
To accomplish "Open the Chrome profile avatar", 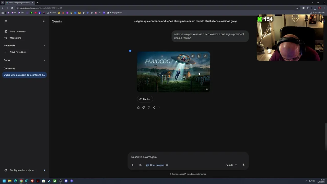I will click(x=320, y=8).
